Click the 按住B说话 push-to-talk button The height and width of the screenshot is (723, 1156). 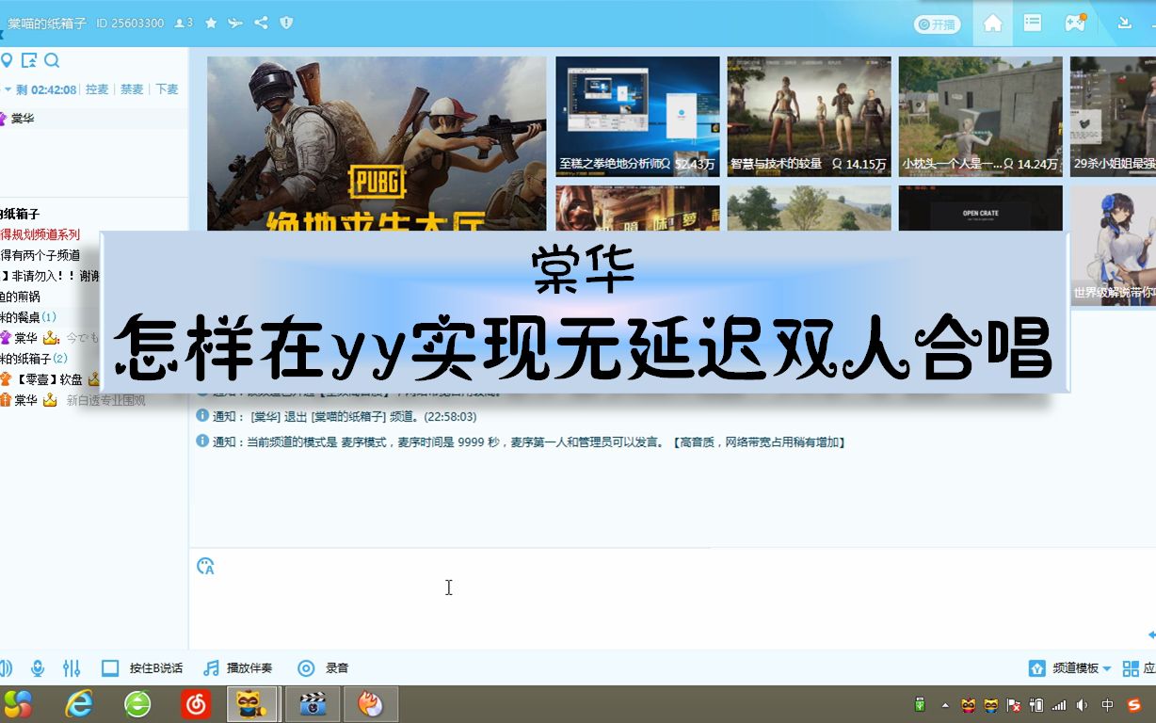[142, 668]
